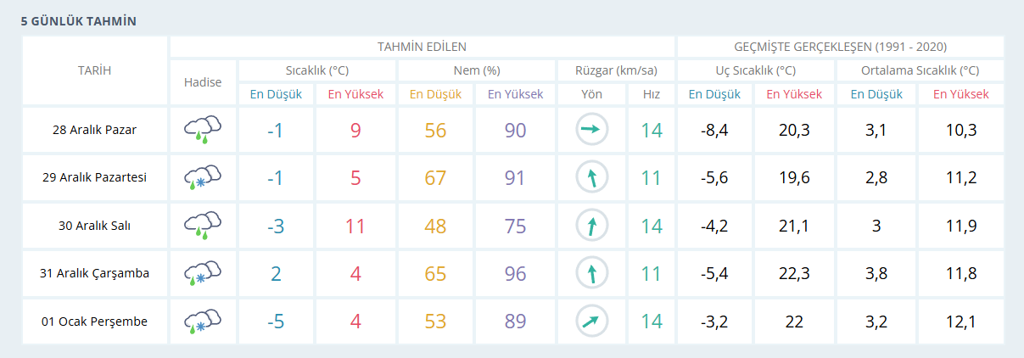The image size is (1024, 358).
Task: Click the 5 GÜNLÜK TAHMİN title
Action: click(78, 20)
